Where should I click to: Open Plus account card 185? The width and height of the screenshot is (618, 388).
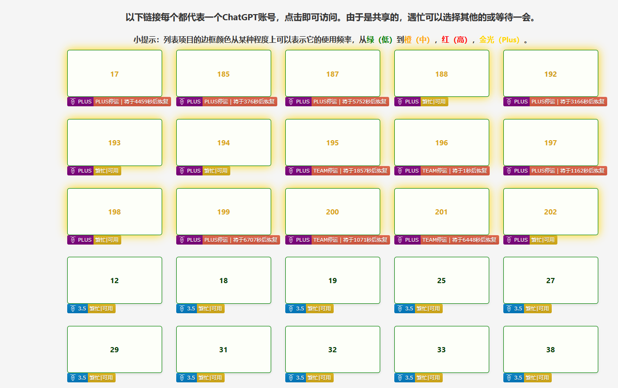(x=224, y=73)
